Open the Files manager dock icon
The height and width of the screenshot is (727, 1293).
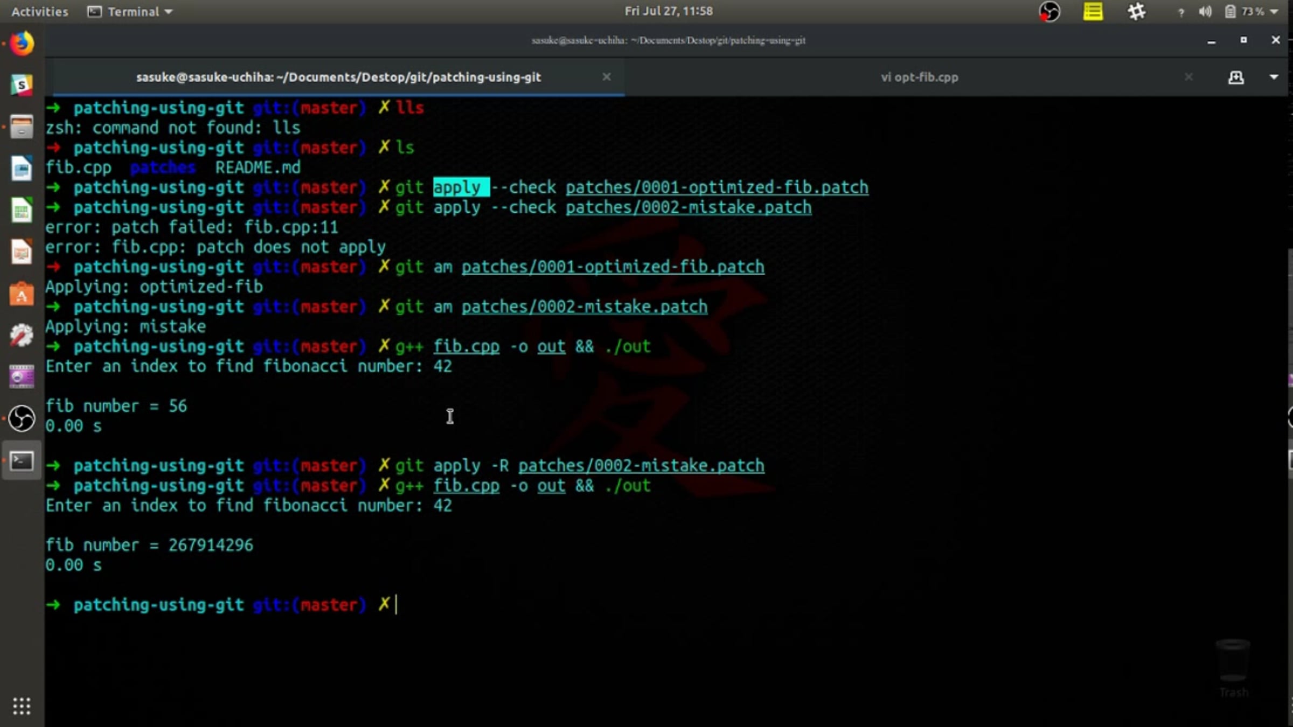click(22, 127)
